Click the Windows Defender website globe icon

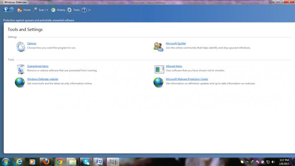(20, 82)
